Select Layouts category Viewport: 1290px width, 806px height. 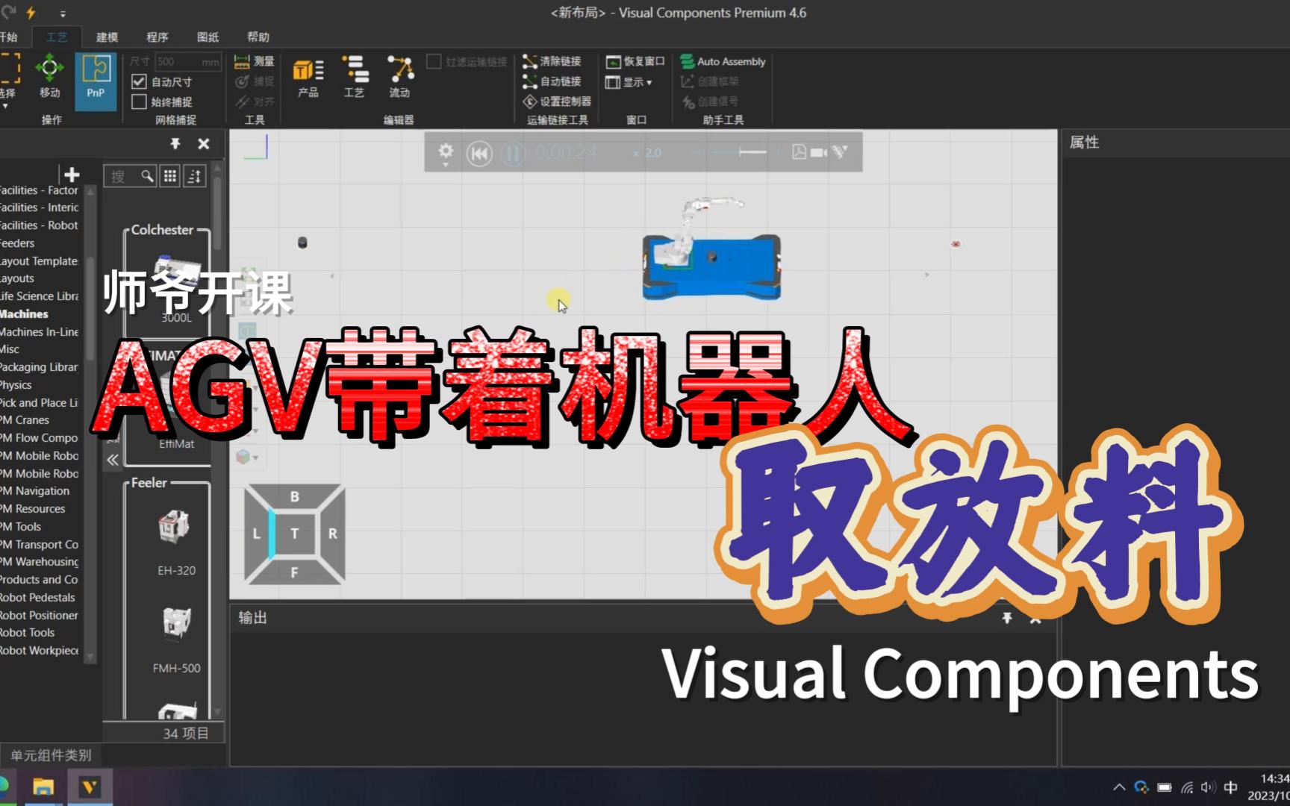17,278
